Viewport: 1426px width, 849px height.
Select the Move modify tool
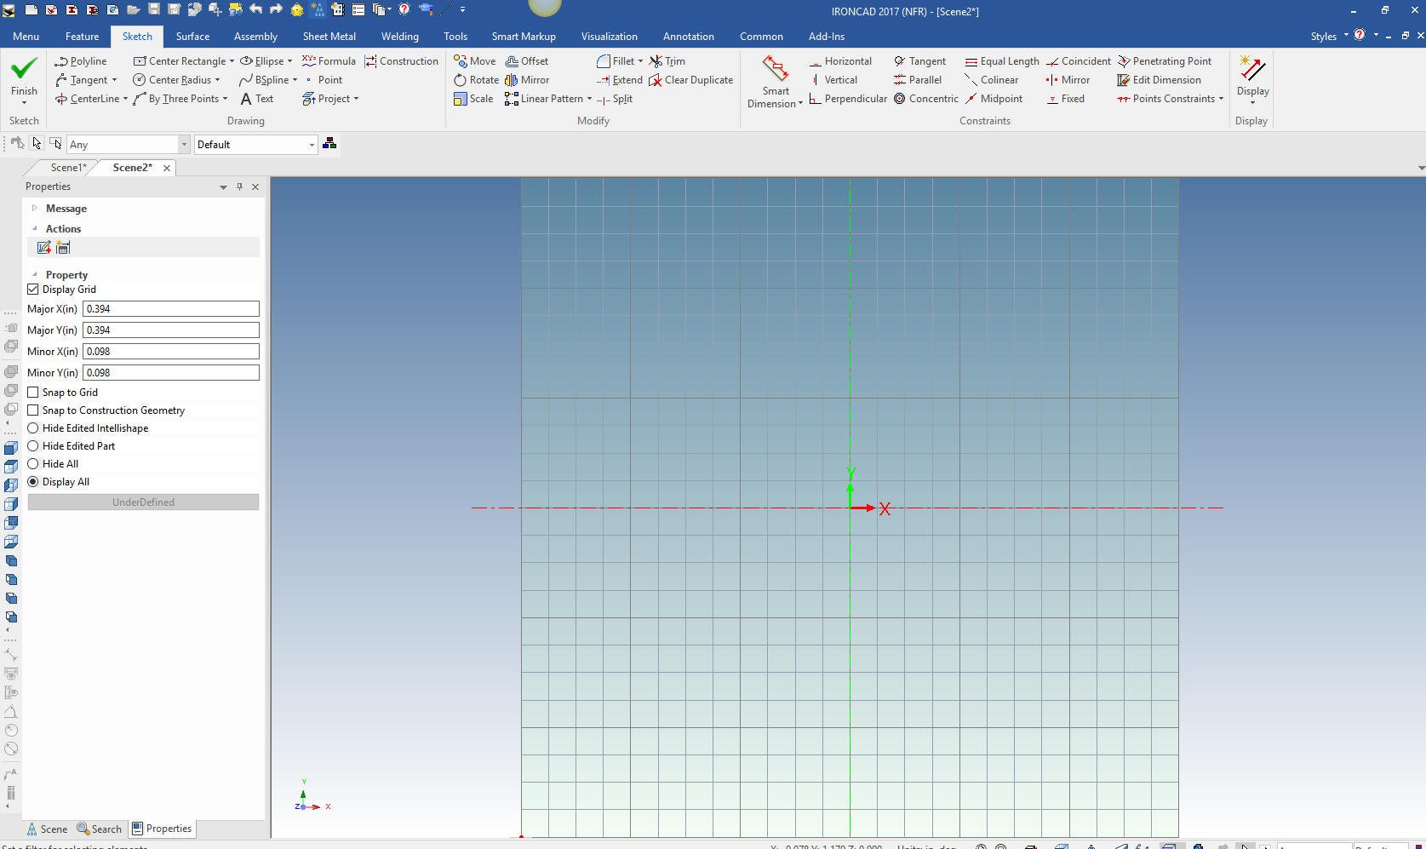474,61
